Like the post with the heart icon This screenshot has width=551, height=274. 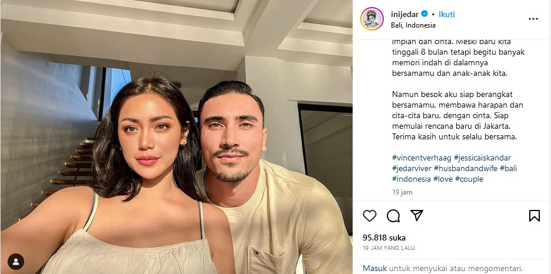point(369,215)
